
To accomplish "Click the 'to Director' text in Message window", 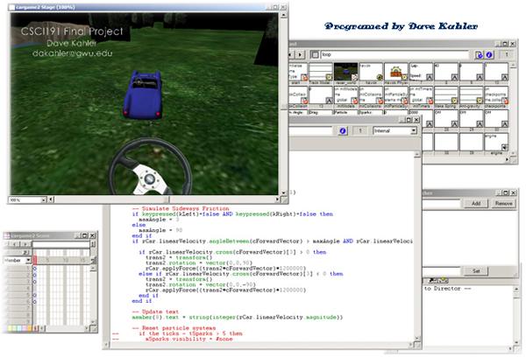I will point(442,289).
